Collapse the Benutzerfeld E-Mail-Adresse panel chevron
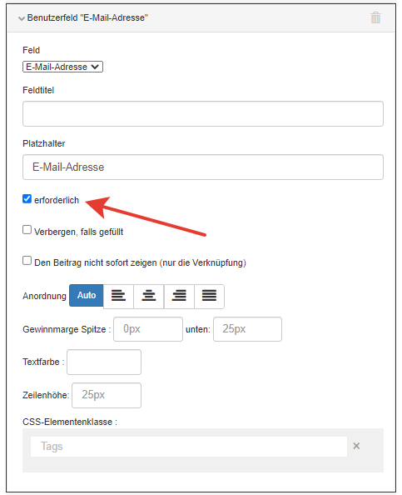The image size is (402, 495). [x=22, y=18]
